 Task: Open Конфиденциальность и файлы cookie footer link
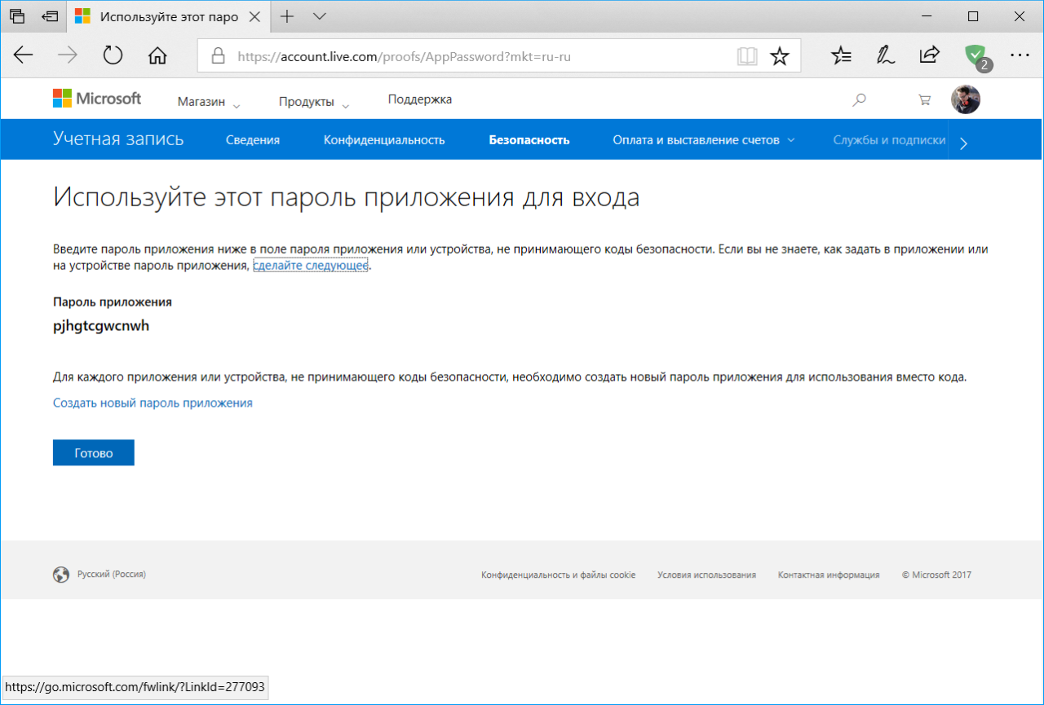pyautogui.click(x=559, y=575)
